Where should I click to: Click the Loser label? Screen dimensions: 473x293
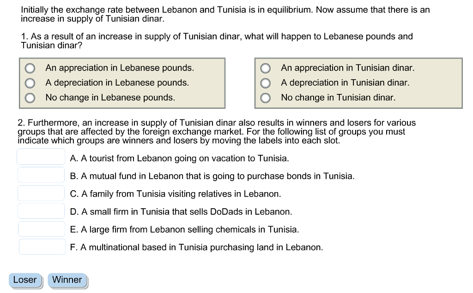pyautogui.click(x=25, y=280)
